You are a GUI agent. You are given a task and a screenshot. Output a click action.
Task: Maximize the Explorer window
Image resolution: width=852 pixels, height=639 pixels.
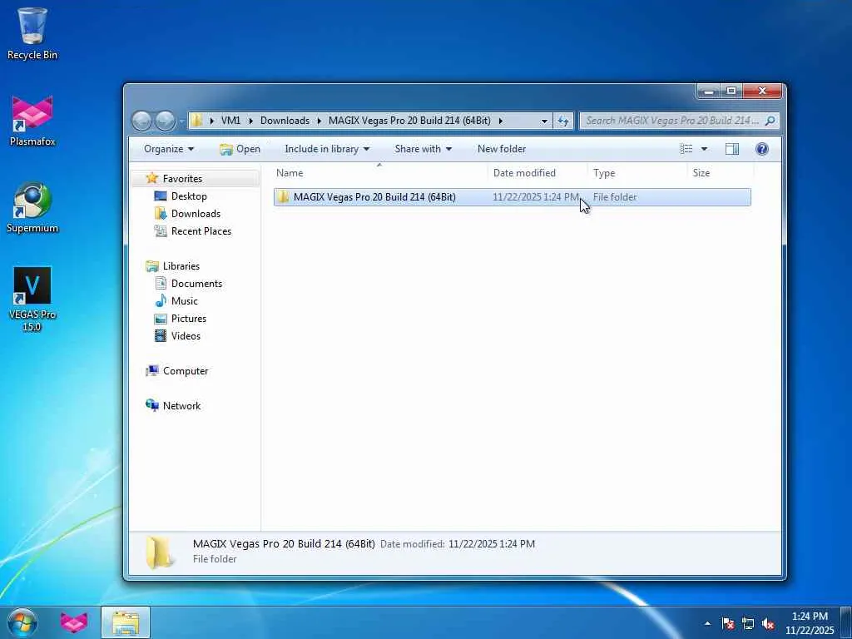coord(731,92)
